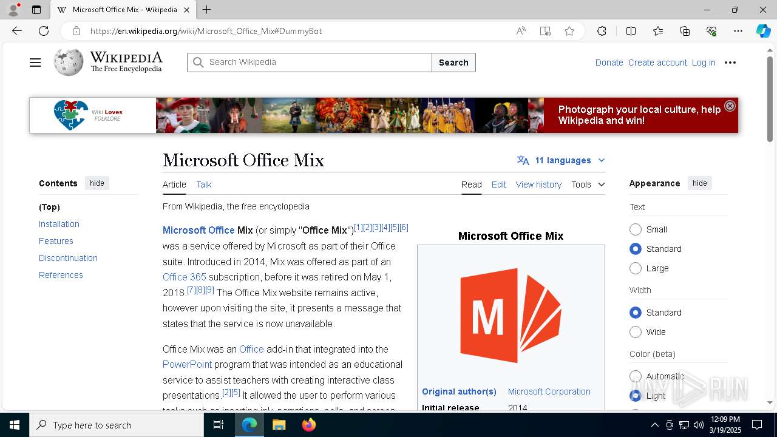Click the Search button
This screenshot has height=437, width=777.
(453, 63)
